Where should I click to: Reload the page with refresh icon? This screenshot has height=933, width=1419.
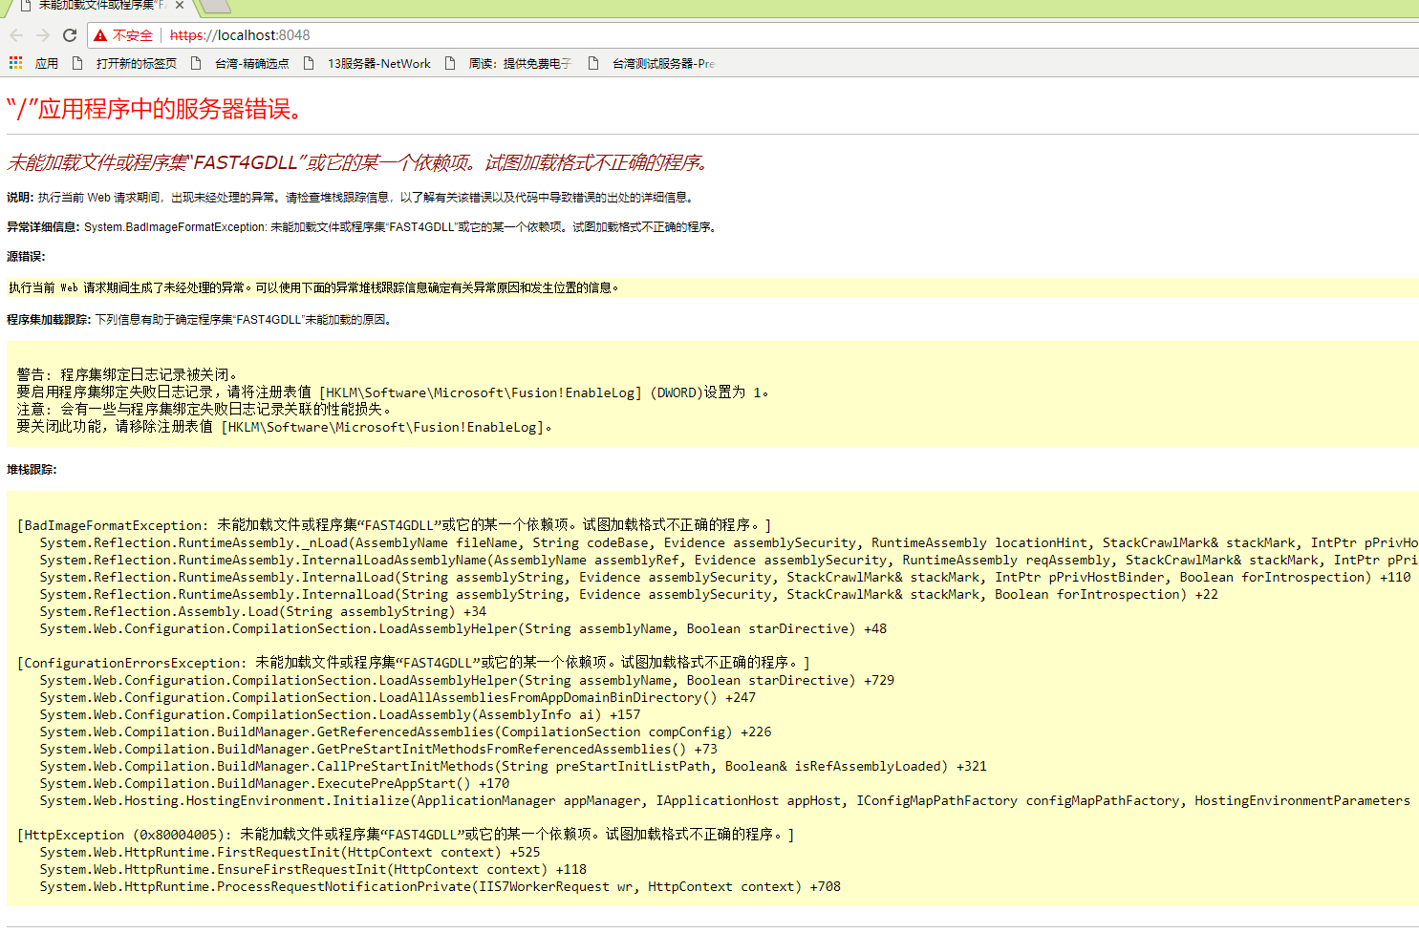[x=70, y=35]
